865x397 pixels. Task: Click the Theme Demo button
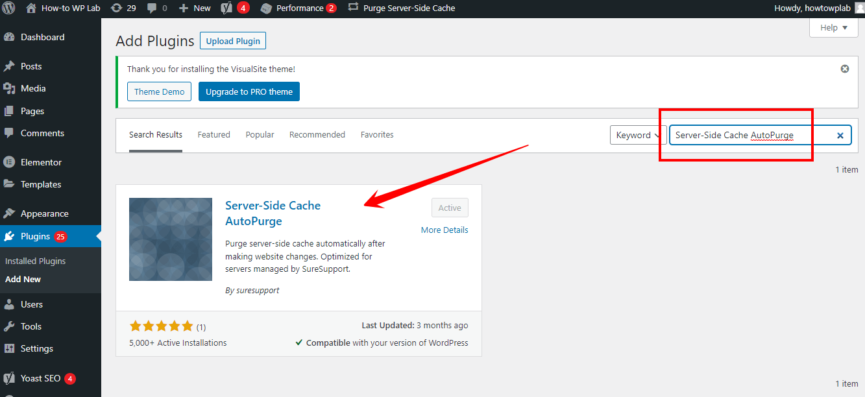click(160, 91)
